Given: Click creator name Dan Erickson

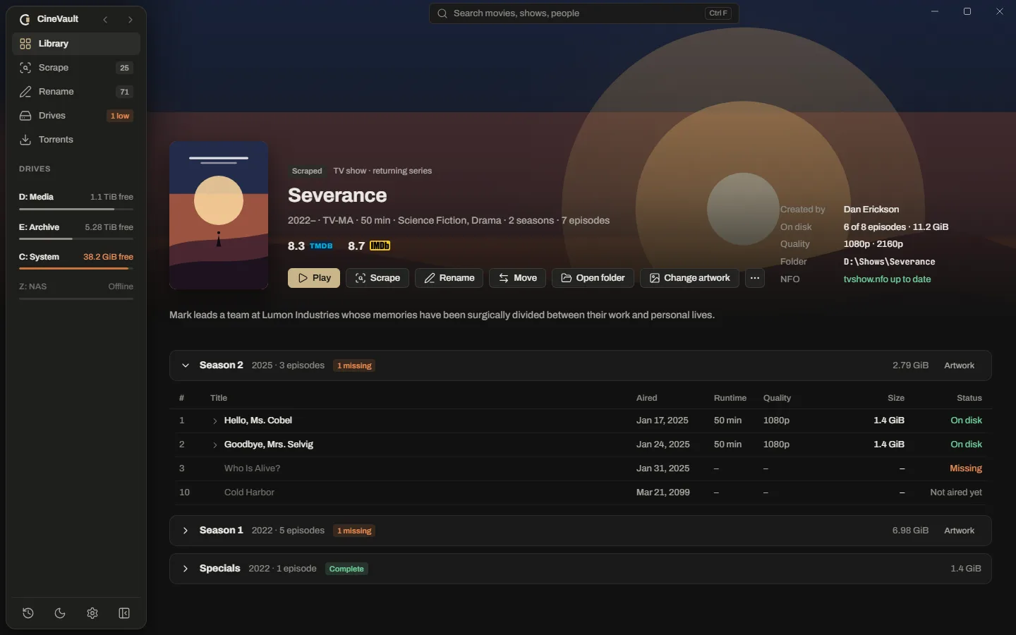Looking at the screenshot, I should [x=871, y=210].
